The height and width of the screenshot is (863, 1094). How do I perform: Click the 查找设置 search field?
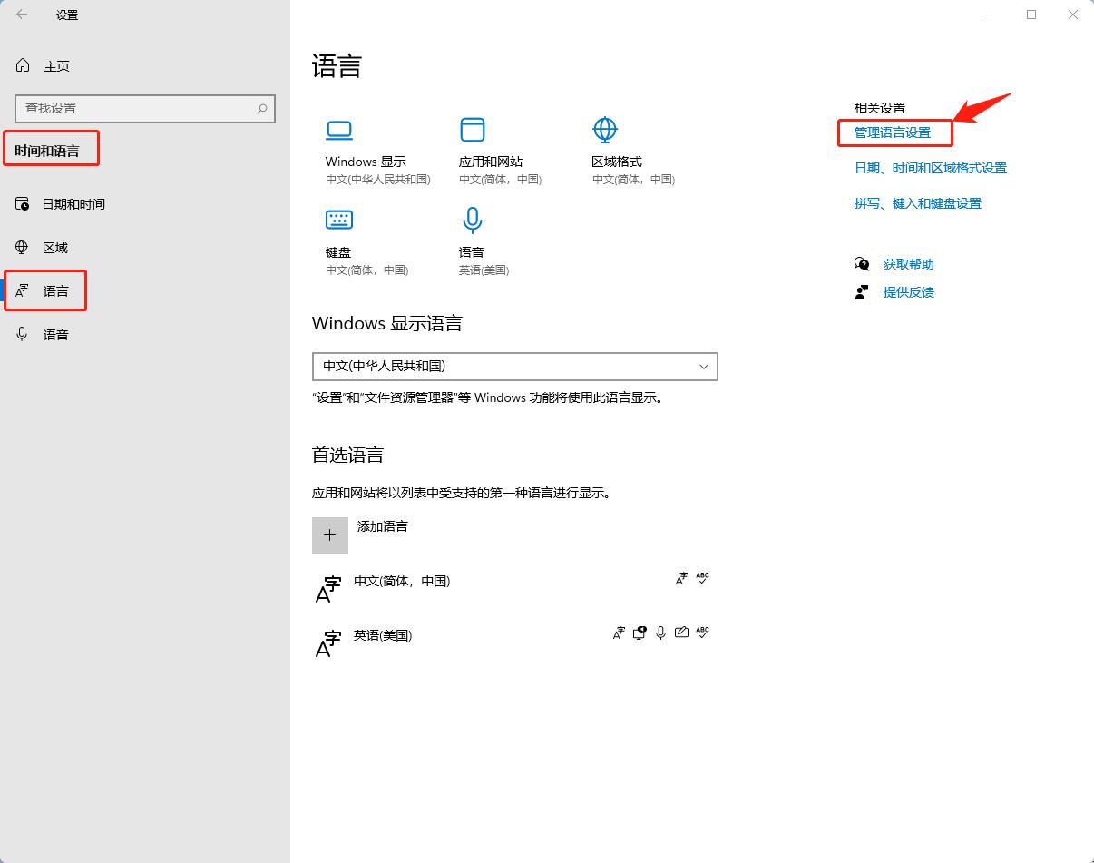pyautogui.click(x=136, y=108)
